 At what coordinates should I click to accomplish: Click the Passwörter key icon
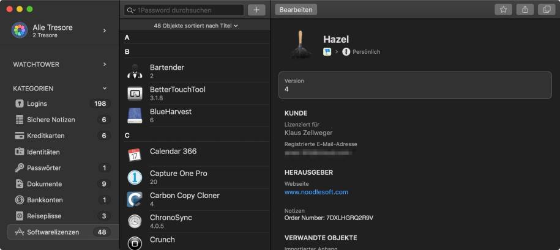pos(20,168)
